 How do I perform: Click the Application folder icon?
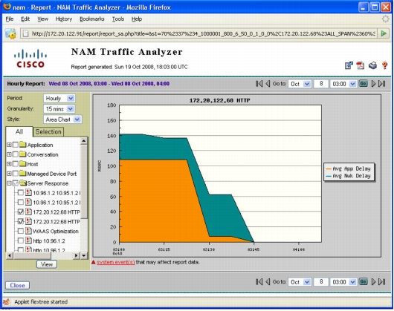coord(23,145)
